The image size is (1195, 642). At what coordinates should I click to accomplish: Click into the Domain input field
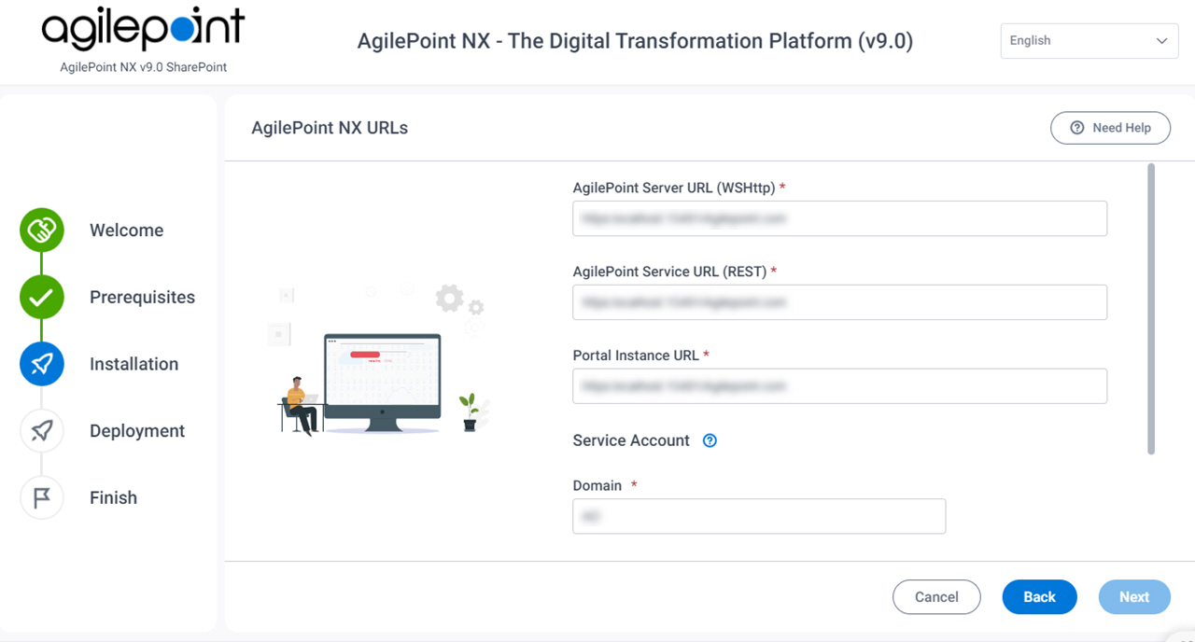click(759, 516)
